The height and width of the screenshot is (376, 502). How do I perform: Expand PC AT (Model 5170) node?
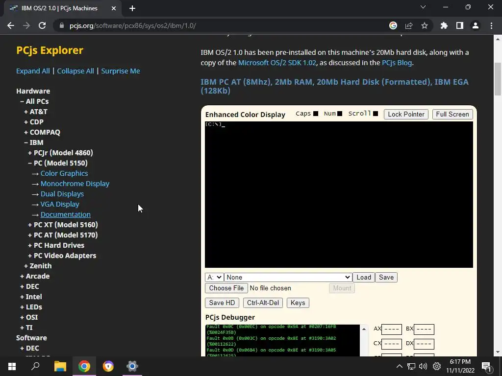[63, 235]
